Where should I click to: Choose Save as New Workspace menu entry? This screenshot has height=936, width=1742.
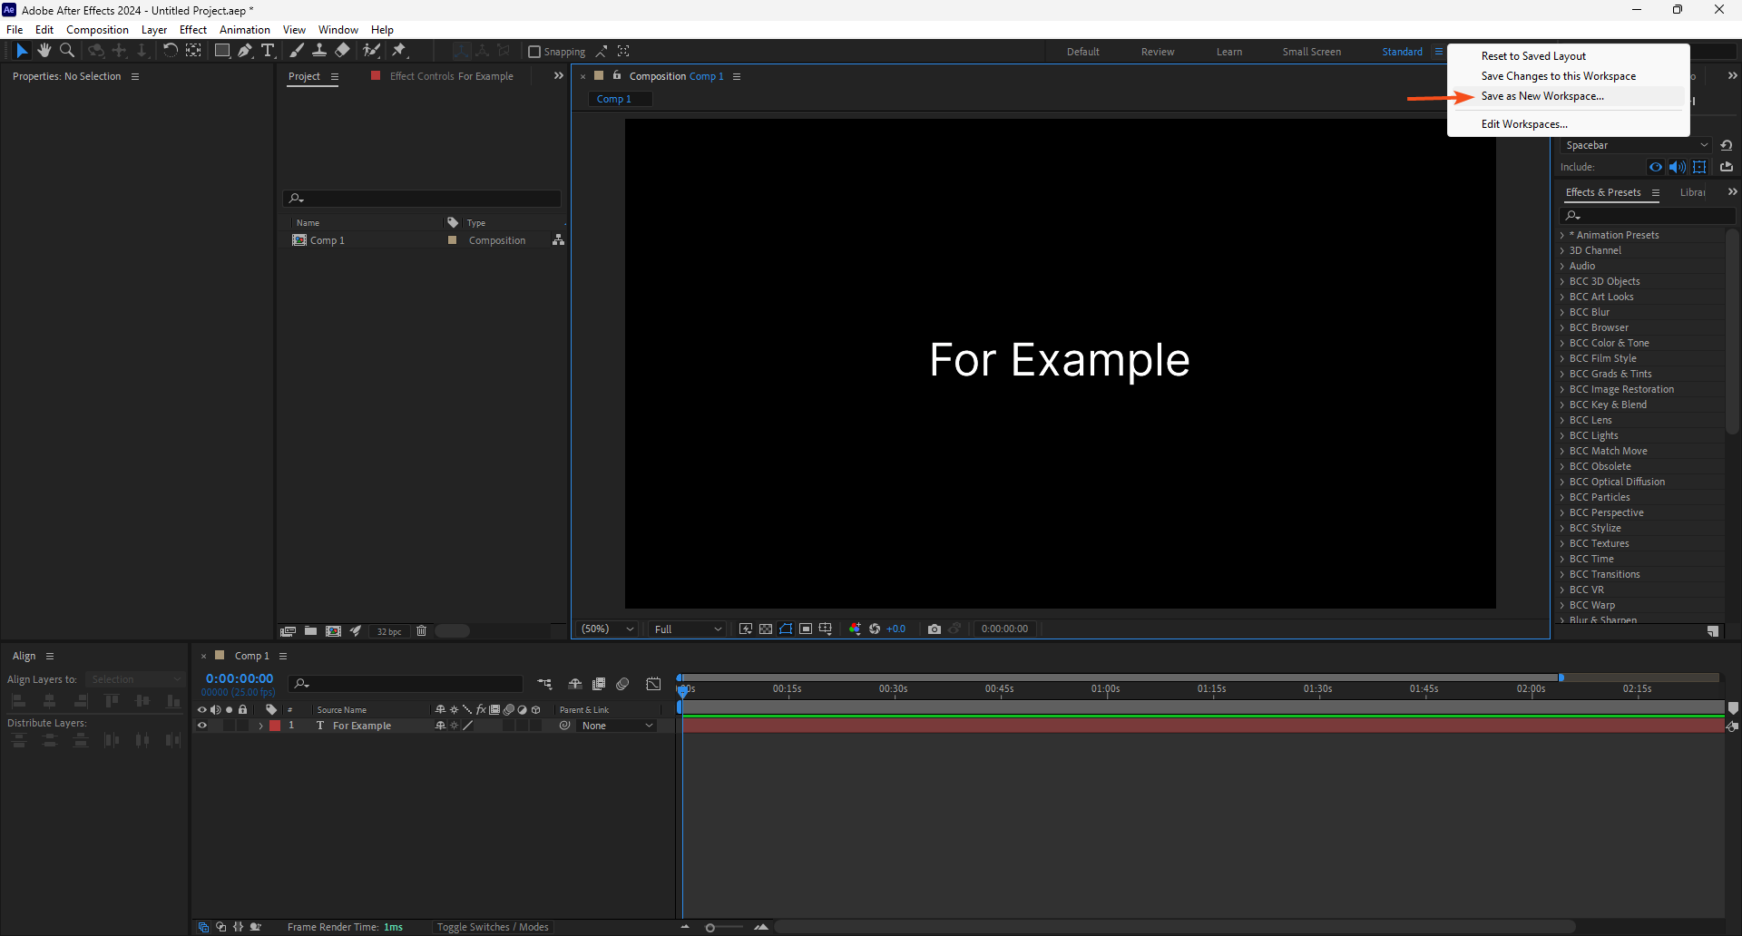coord(1542,96)
